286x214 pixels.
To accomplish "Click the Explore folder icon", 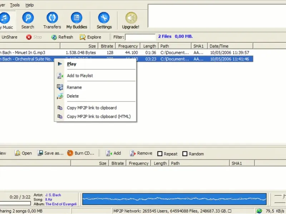I will tap(83, 37).
